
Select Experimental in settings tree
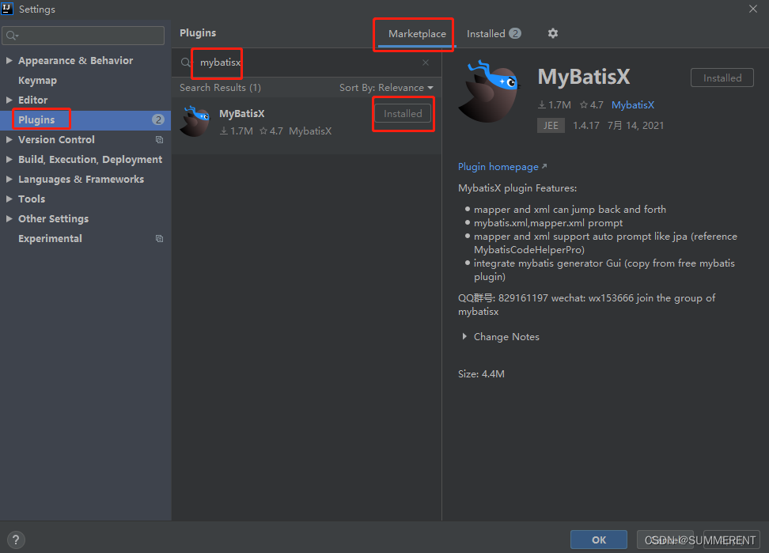(x=50, y=239)
